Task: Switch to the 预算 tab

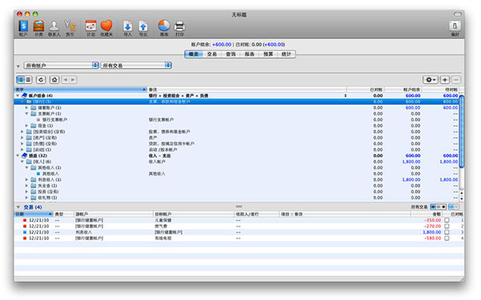Action: (x=268, y=54)
